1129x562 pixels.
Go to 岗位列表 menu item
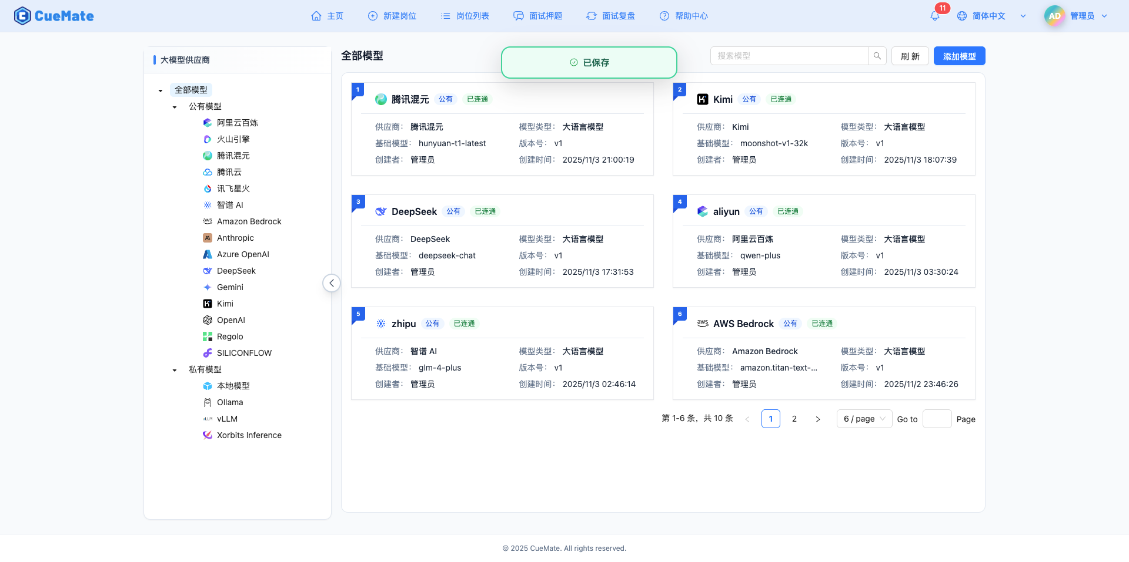[x=465, y=16]
